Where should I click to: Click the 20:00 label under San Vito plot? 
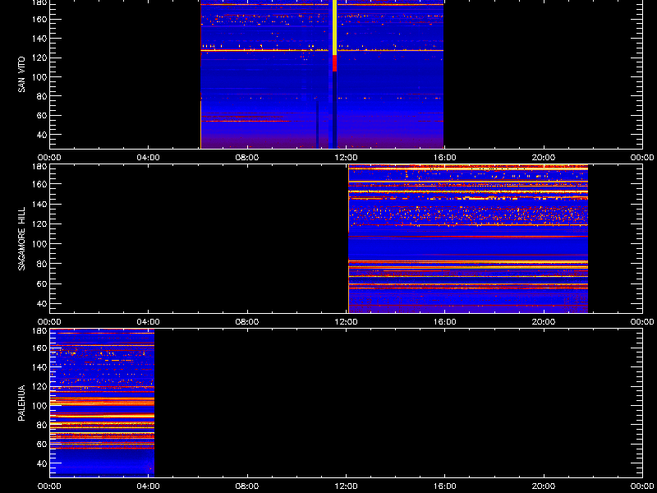544,158
